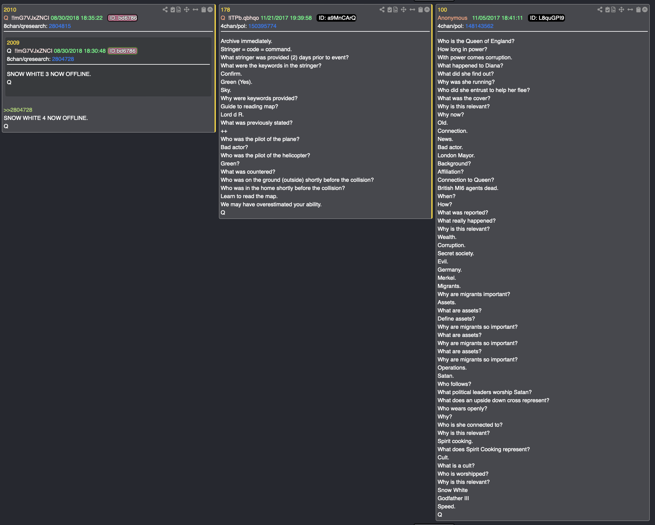Screen dimensions: 655x525
Task: Click the ID: a9MnCArQ badge
Action: (x=337, y=18)
